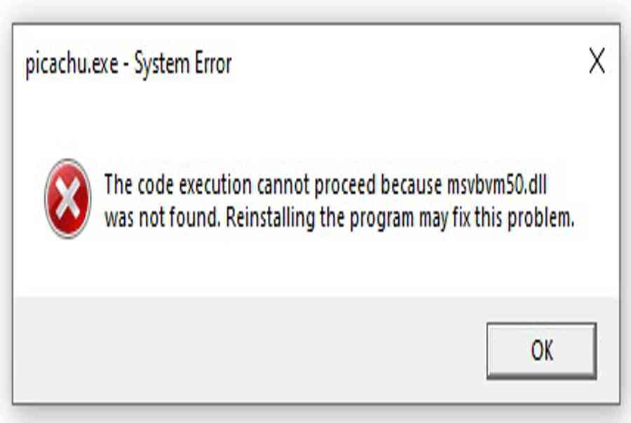Viewport: 631px width, 423px height.
Task: Click the sentence 'Reinstalling the program may fix'
Action: click(x=348, y=219)
